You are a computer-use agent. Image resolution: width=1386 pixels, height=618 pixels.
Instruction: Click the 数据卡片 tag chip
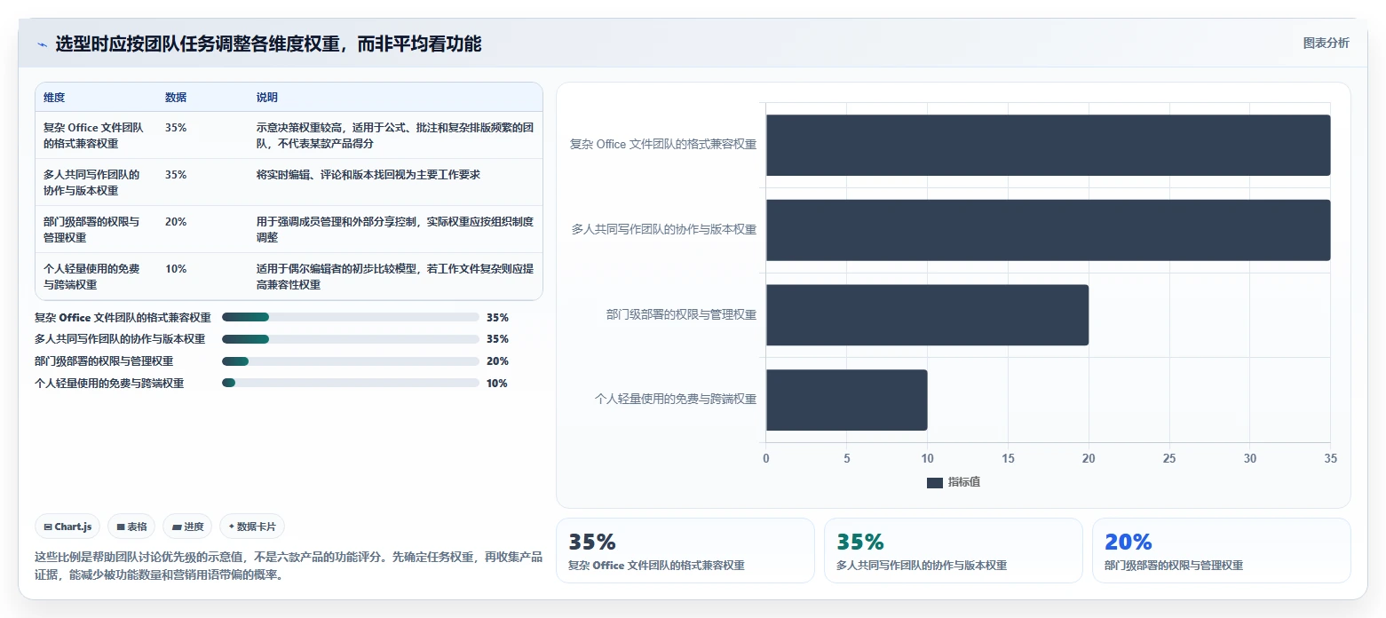tap(252, 527)
